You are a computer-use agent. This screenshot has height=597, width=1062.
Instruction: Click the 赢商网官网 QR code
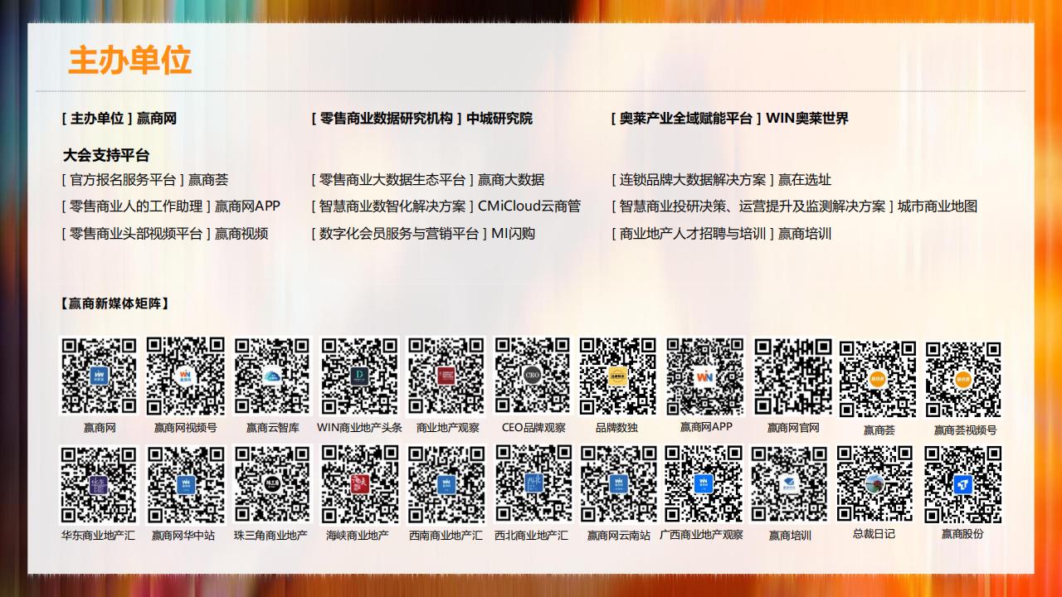click(793, 376)
